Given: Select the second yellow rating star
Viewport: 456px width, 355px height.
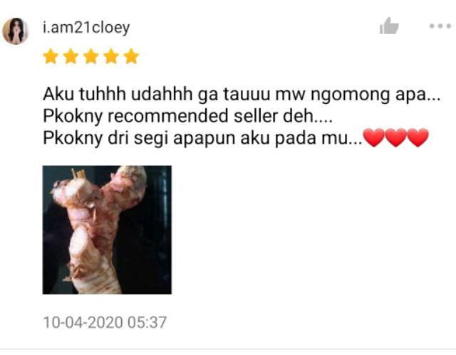Looking at the screenshot, I should (x=71, y=56).
